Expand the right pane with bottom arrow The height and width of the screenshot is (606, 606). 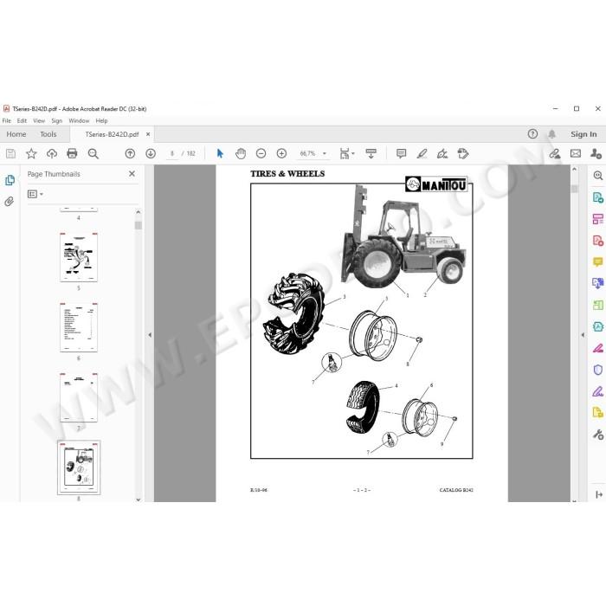(599, 494)
